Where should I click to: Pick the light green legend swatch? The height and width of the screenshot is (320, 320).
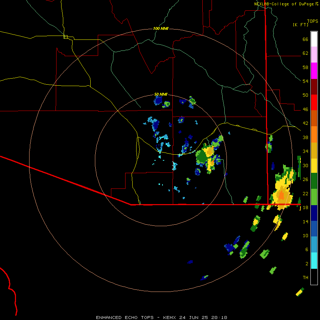pyautogui.click(x=314, y=197)
